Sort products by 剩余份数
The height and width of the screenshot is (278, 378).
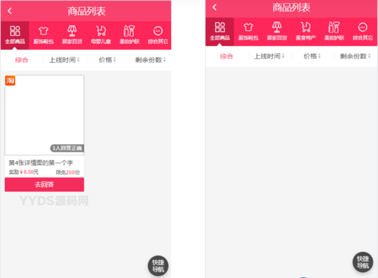click(148, 59)
